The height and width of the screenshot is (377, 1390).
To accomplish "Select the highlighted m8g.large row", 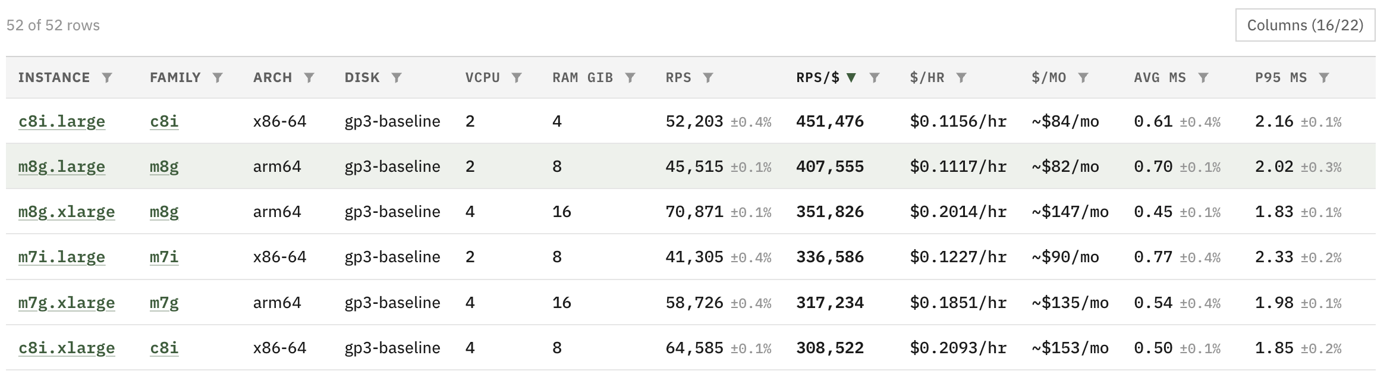I will click(691, 166).
